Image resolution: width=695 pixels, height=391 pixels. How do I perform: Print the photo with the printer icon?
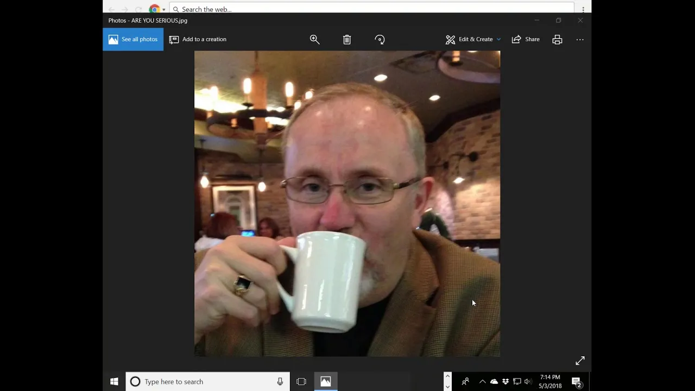pos(557,39)
